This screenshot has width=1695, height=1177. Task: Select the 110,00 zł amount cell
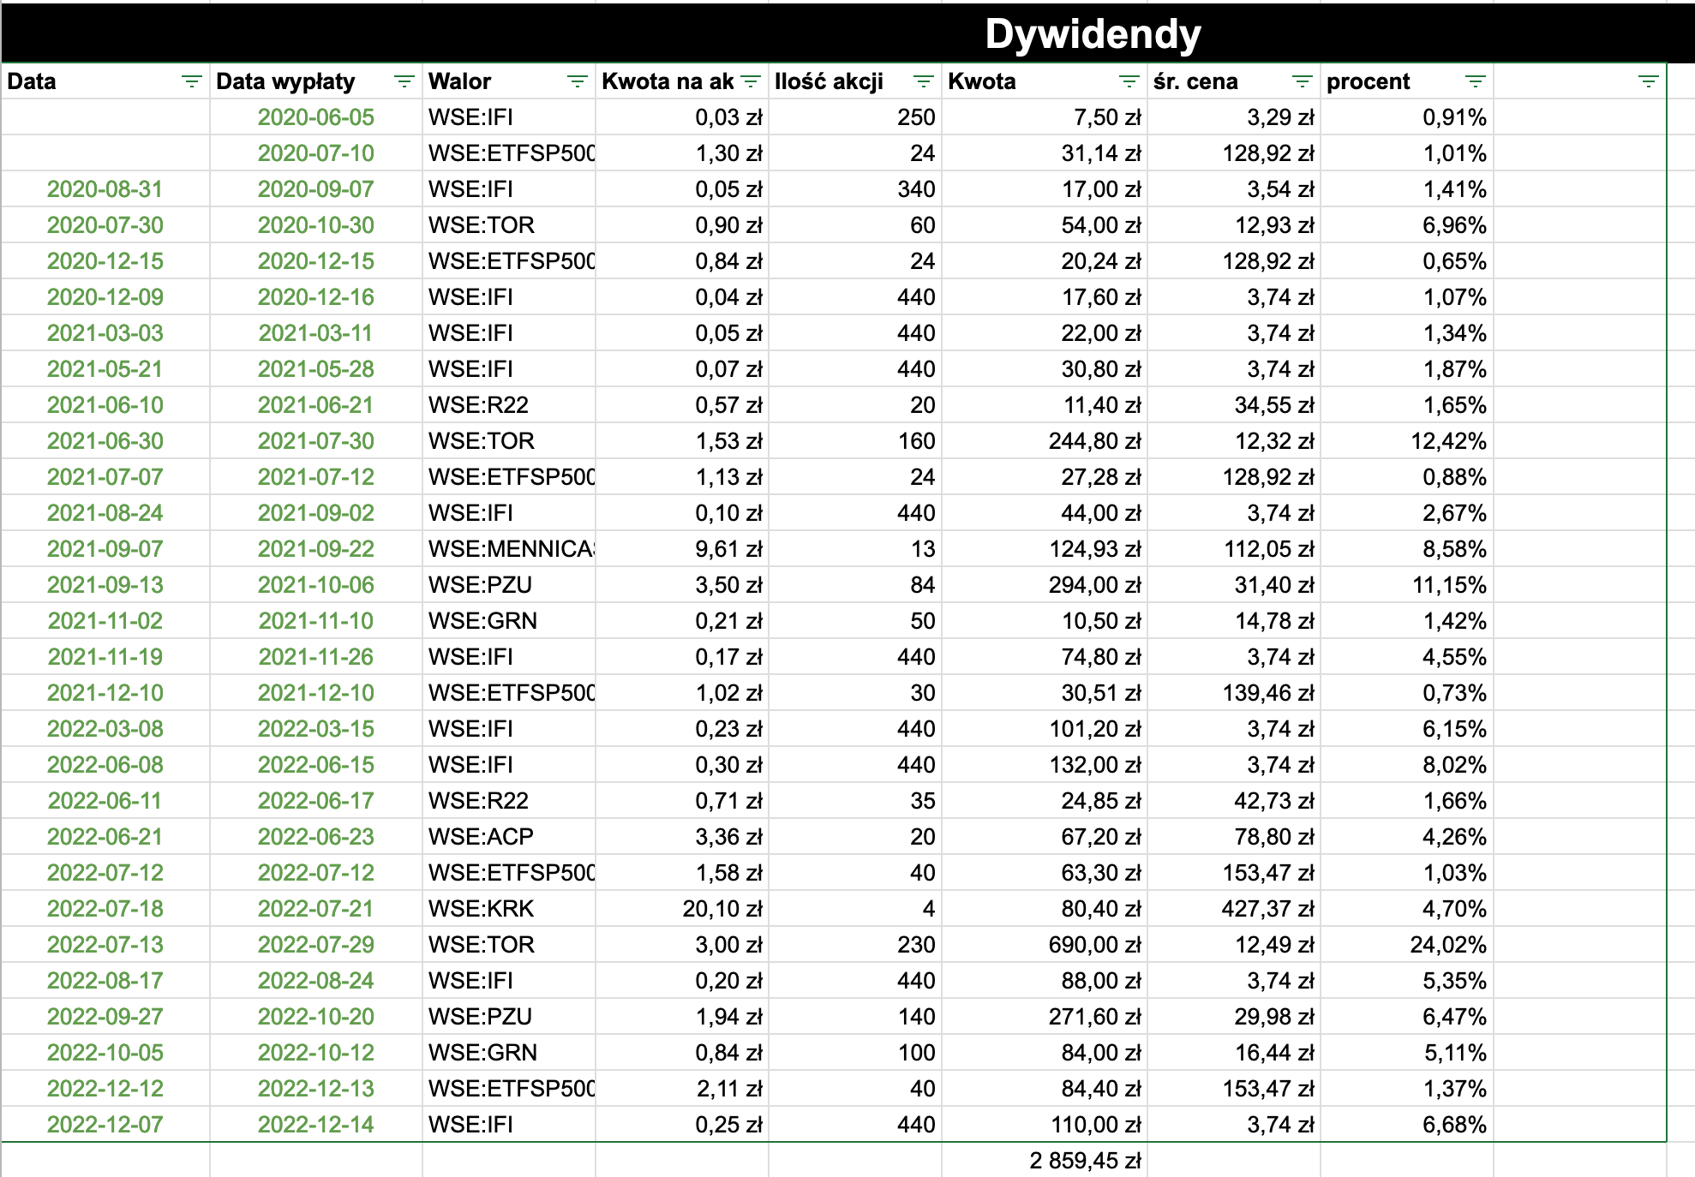(1045, 1125)
